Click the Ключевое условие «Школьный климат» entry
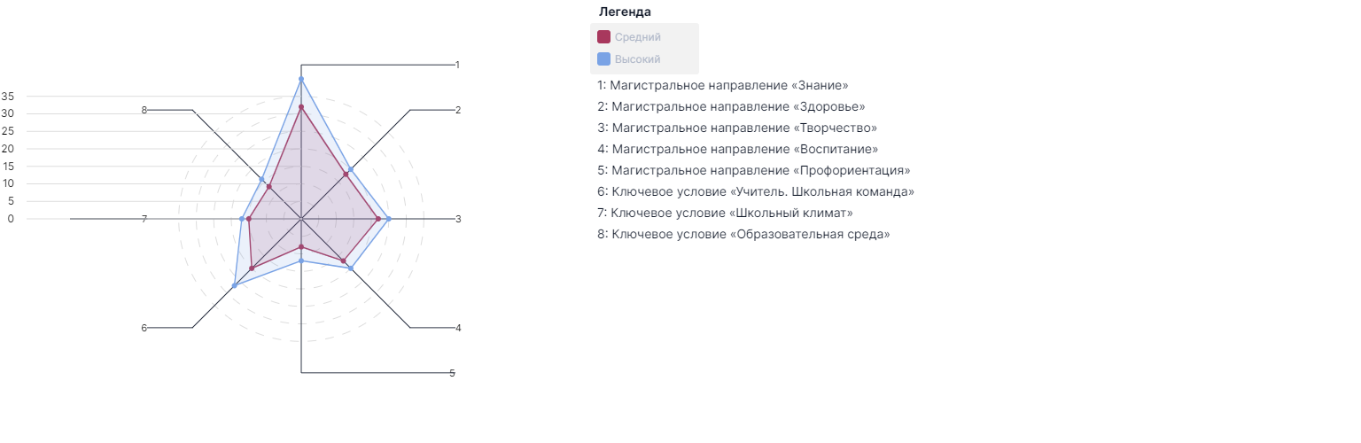 (x=725, y=213)
